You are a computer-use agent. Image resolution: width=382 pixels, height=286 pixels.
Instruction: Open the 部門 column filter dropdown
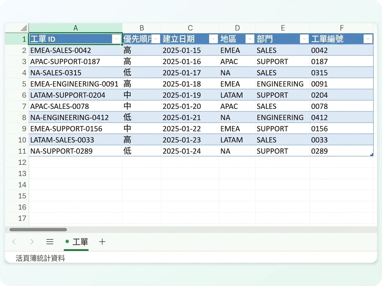point(304,39)
